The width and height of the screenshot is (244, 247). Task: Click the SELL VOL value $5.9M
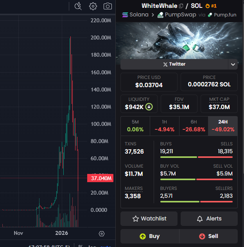224,174
